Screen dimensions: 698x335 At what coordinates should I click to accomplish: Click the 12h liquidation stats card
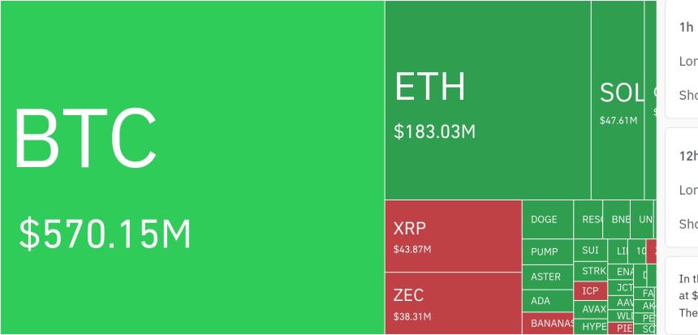click(682, 187)
